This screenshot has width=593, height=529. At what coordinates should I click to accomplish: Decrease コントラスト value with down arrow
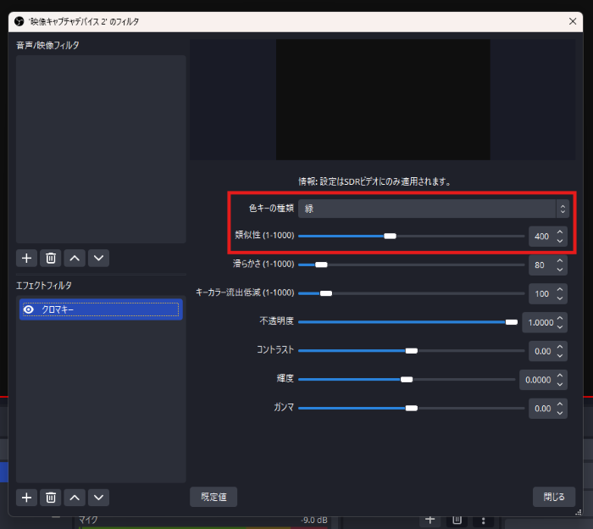[560, 356]
